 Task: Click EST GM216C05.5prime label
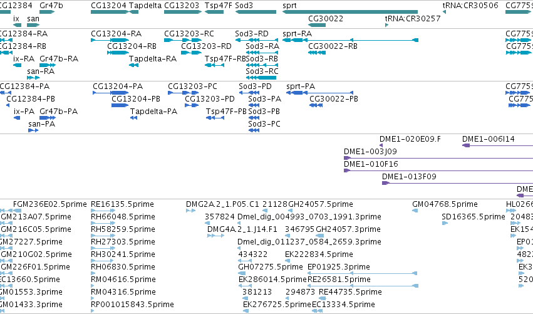(x=36, y=229)
